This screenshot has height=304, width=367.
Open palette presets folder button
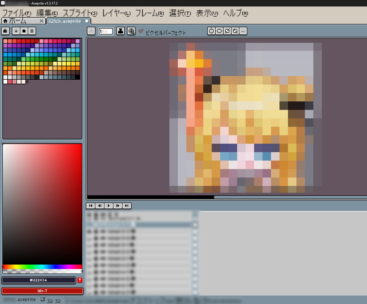click(24, 31)
